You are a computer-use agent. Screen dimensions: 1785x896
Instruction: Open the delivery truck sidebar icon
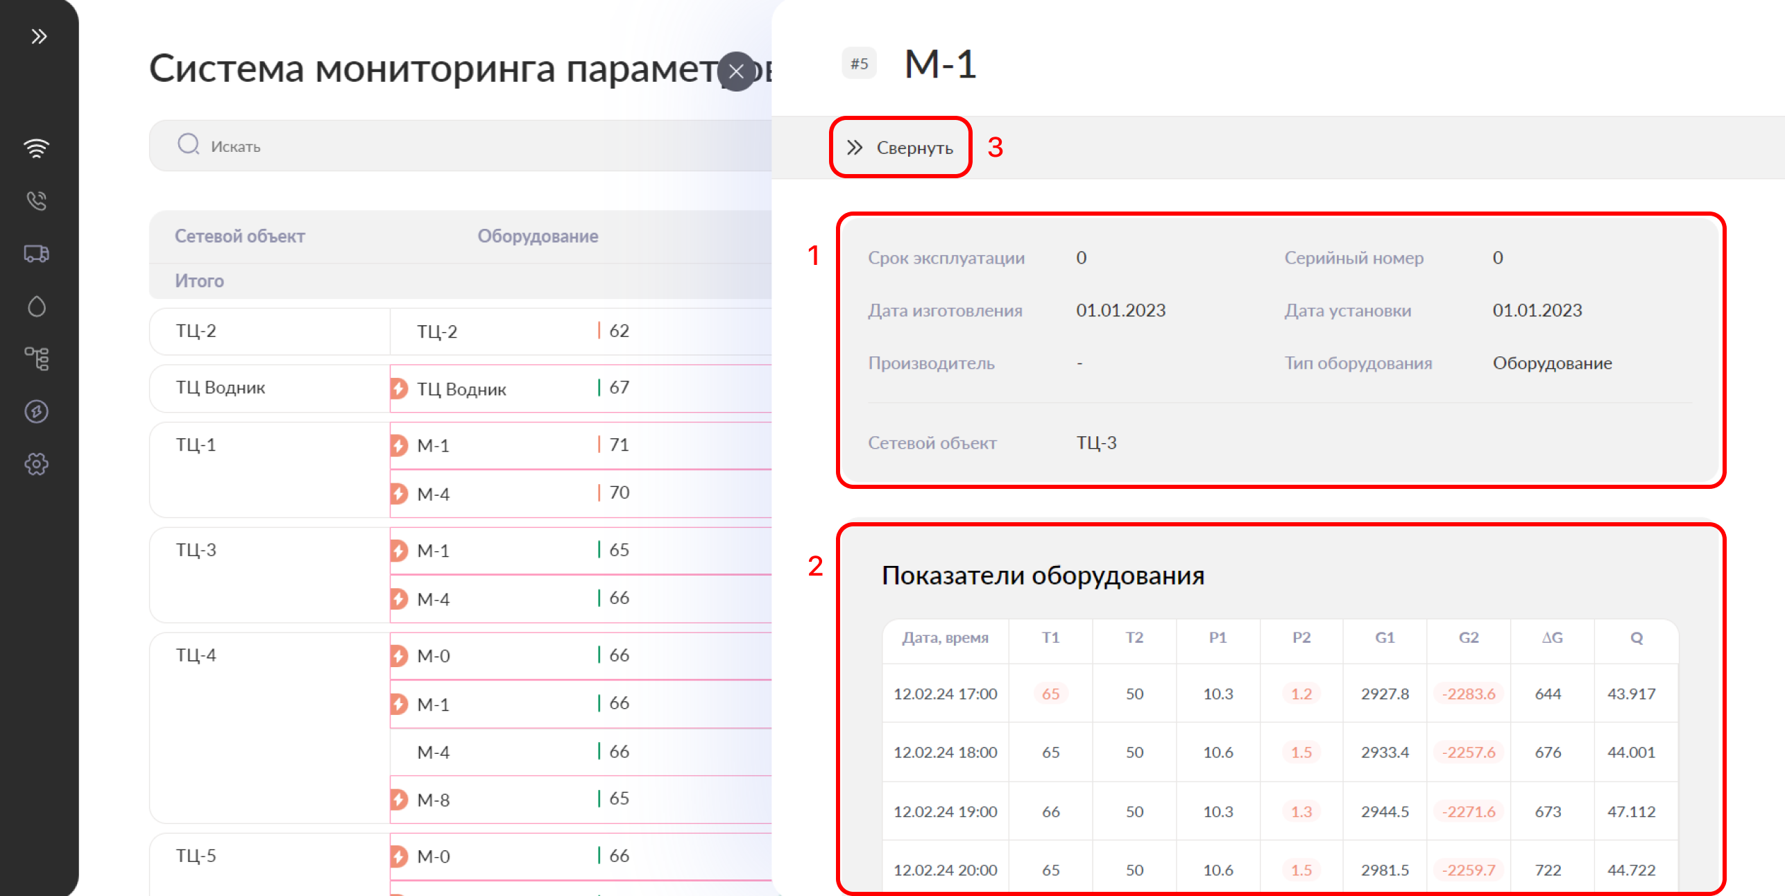point(37,253)
